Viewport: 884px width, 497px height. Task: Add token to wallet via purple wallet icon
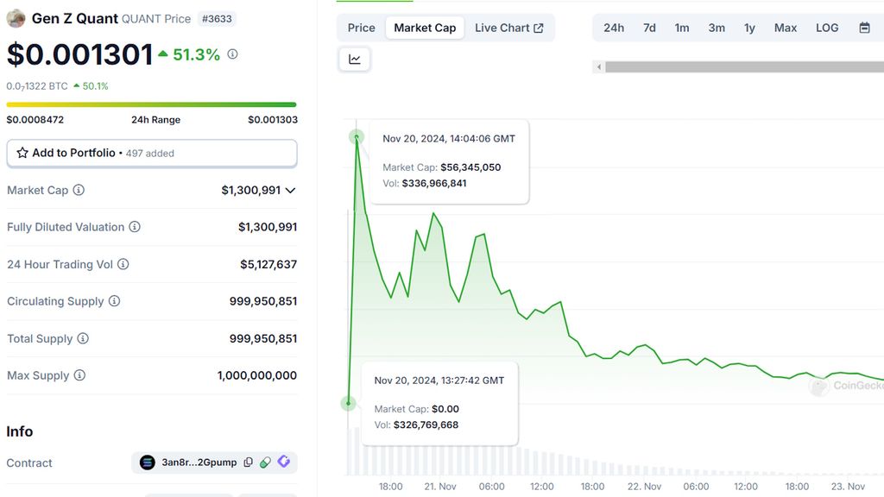[283, 462]
